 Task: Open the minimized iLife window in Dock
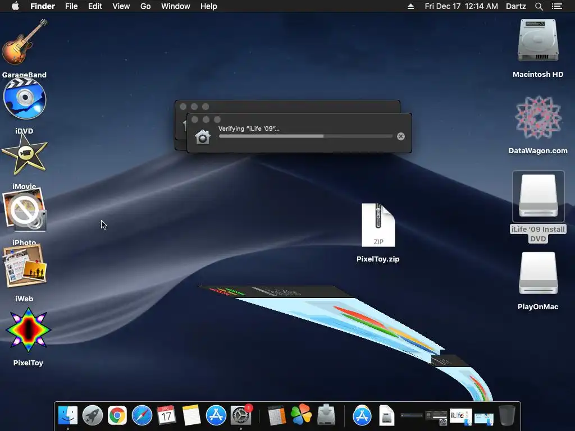pos(460,417)
